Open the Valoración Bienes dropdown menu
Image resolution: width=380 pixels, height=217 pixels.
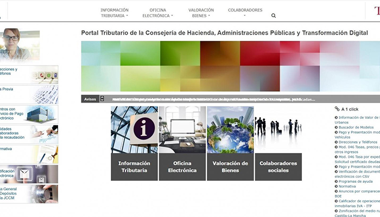click(201, 13)
